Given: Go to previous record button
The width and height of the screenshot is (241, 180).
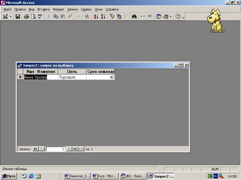Looking at the screenshot, I should 42,149.
